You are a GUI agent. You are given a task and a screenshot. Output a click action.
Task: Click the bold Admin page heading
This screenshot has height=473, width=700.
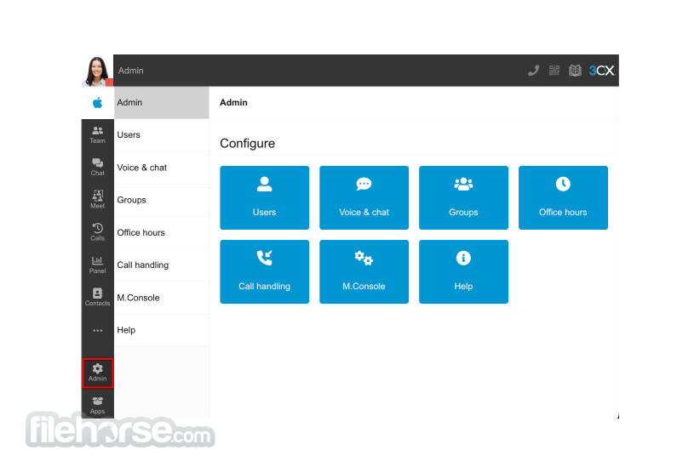[x=233, y=103]
